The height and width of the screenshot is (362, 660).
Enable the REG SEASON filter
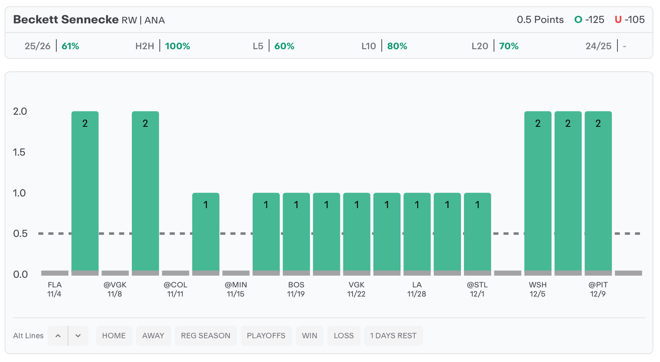click(205, 336)
